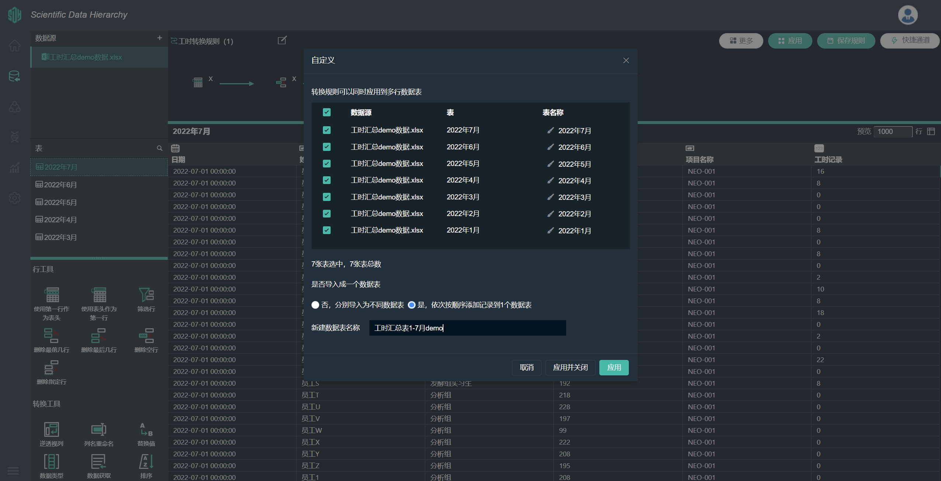Uncheck the 2022年6月 row checkbox
This screenshot has height=481, width=941.
(327, 147)
